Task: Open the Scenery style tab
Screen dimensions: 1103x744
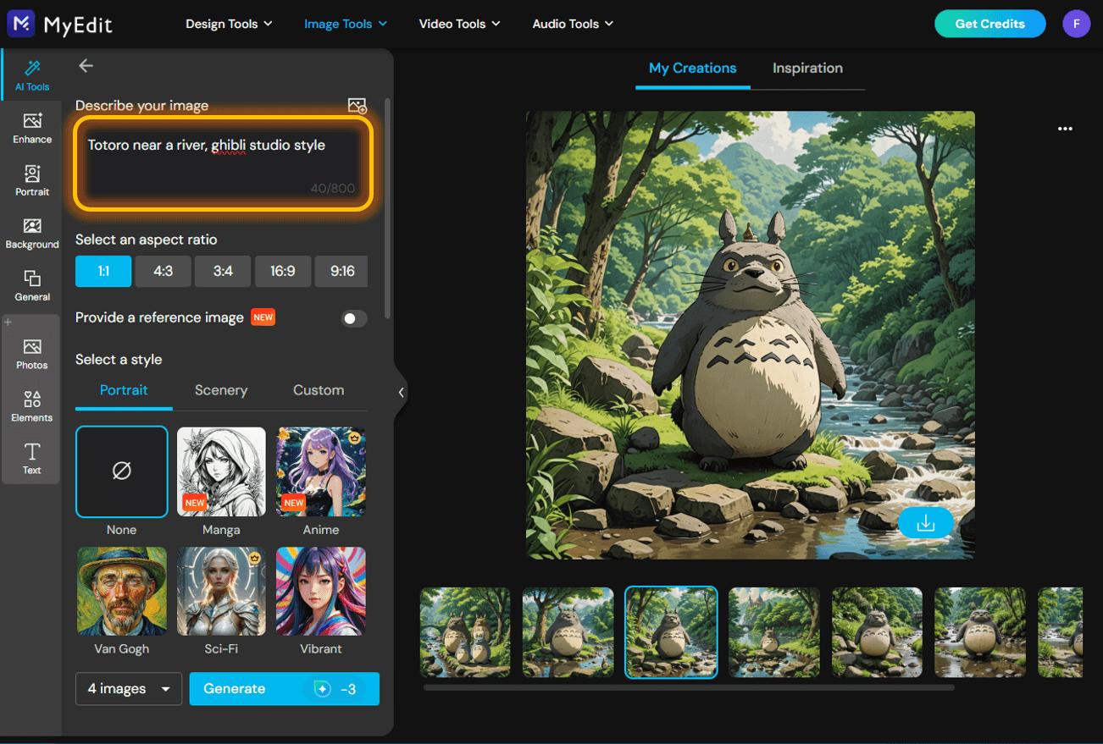Action: [x=220, y=390]
